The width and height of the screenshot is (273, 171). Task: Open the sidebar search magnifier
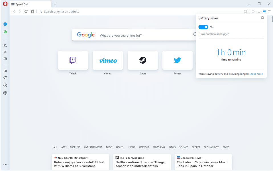pyautogui.click(x=5, y=45)
